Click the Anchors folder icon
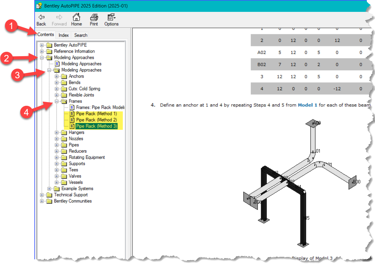This screenshot has height=264, width=375. click(x=64, y=76)
